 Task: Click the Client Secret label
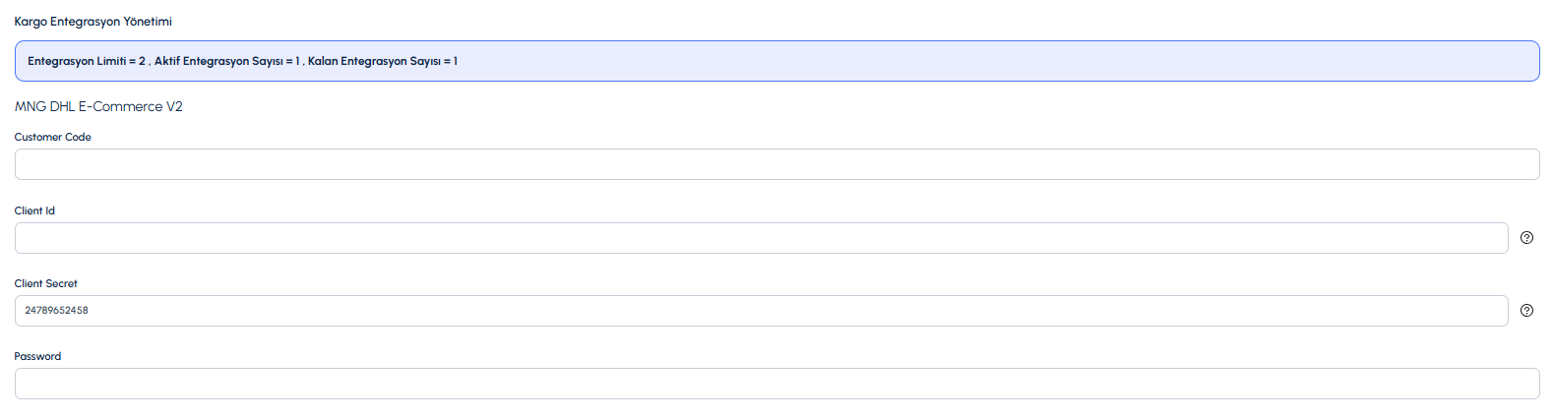pyautogui.click(x=46, y=283)
